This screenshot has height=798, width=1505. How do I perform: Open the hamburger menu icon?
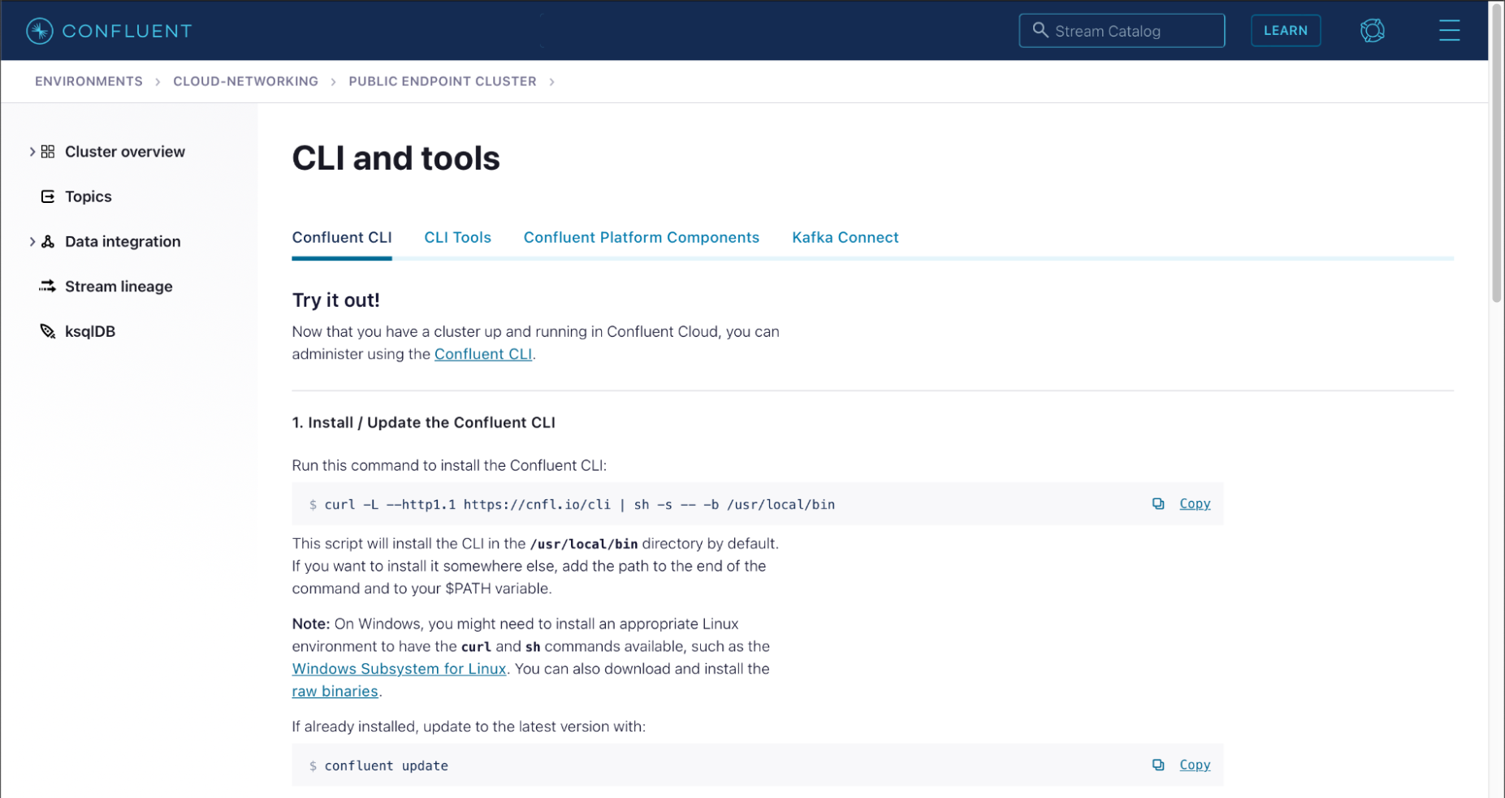1449,31
